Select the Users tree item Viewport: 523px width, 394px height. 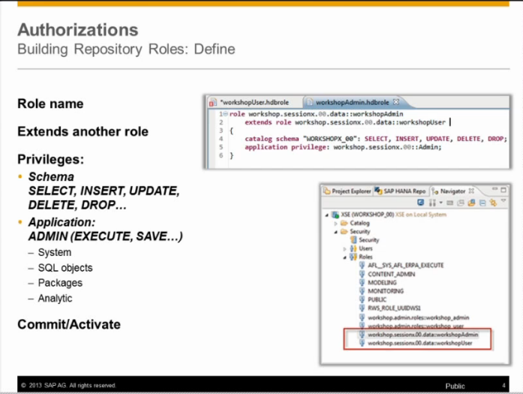click(365, 248)
